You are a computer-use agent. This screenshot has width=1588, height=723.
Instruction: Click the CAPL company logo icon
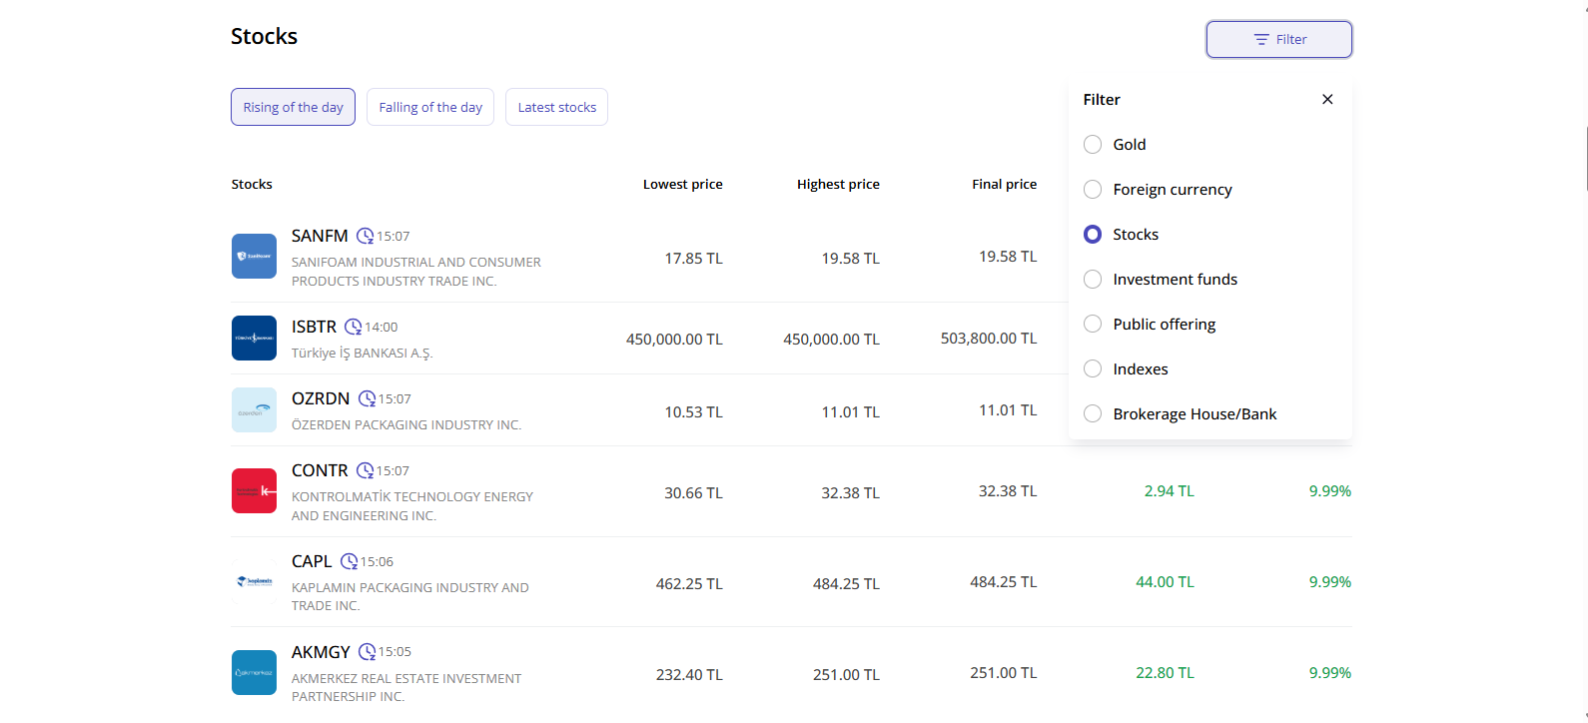[254, 581]
